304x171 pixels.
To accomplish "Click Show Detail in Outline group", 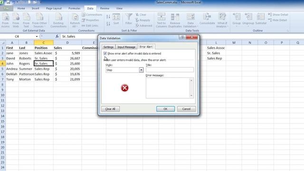I will click(278, 15).
